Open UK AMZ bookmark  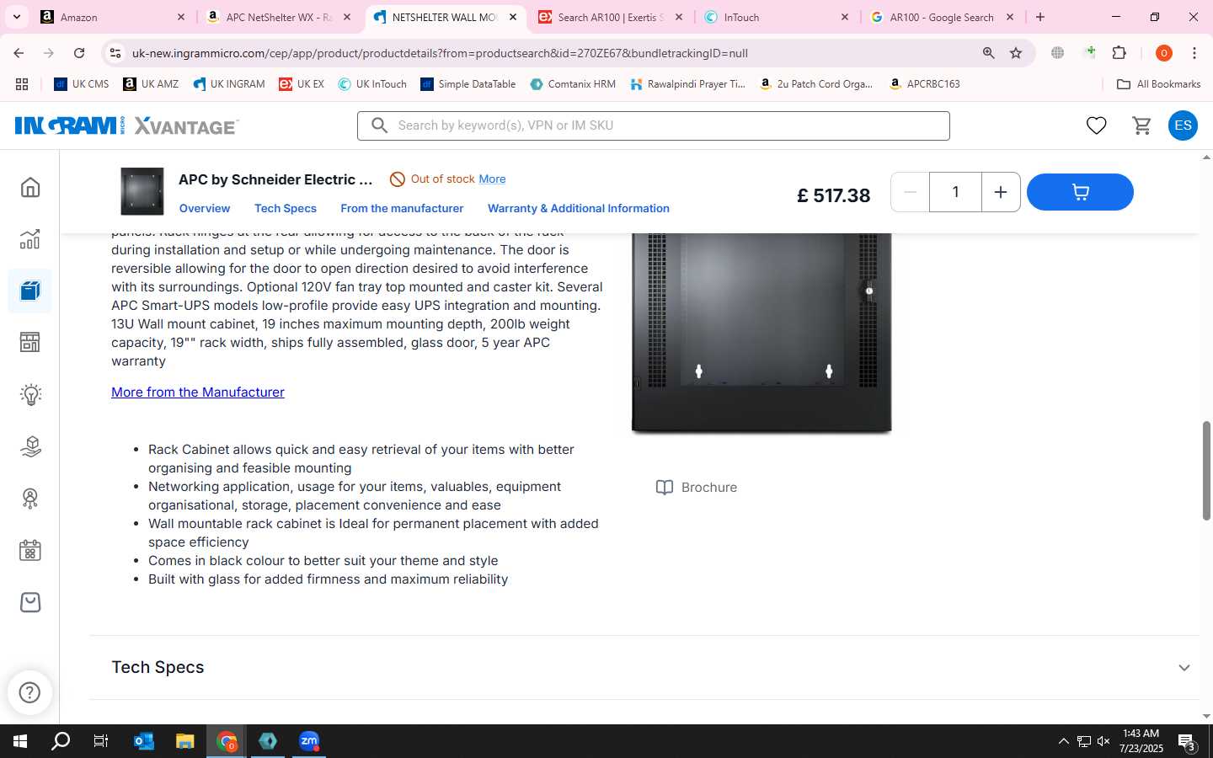[151, 84]
